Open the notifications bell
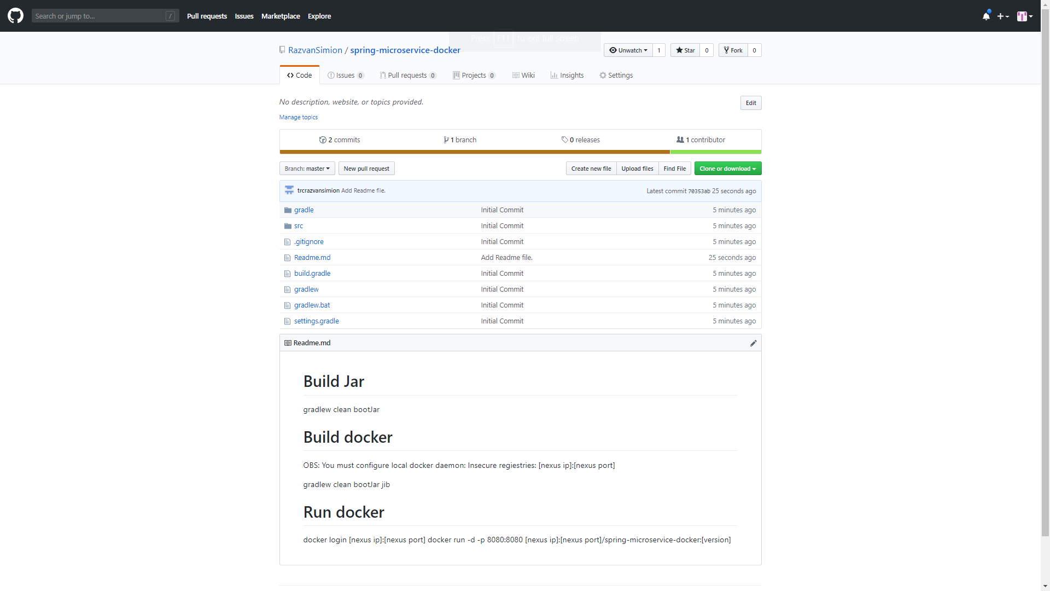Viewport: 1050px width, 591px height. coord(986,16)
